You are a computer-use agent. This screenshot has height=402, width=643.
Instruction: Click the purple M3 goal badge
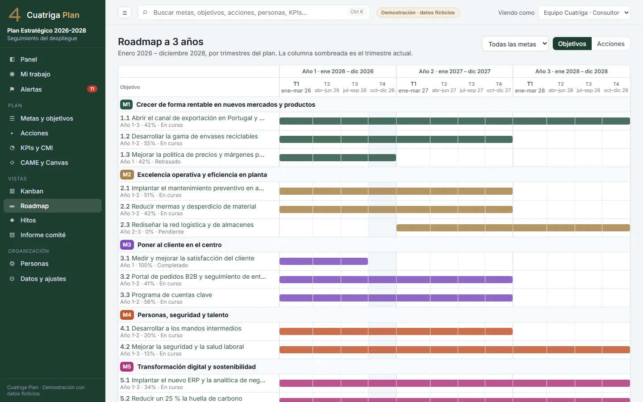coord(127,245)
